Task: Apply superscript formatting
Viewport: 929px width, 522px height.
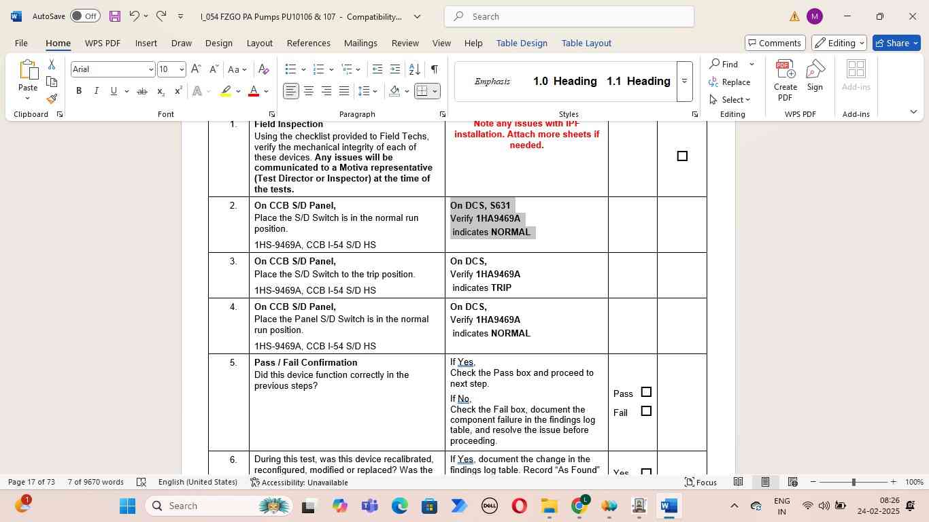Action: click(178, 91)
